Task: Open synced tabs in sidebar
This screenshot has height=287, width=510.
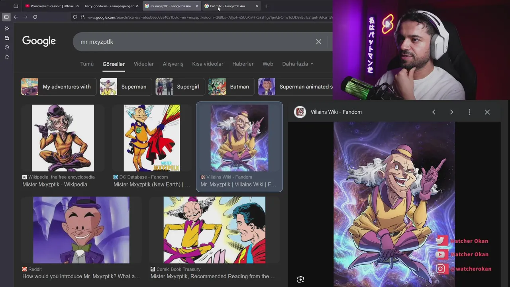Action: click(7, 38)
